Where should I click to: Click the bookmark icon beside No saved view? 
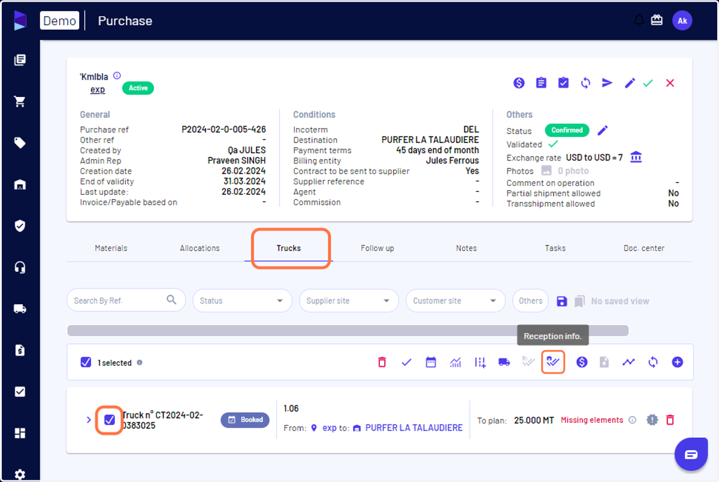pyautogui.click(x=579, y=301)
